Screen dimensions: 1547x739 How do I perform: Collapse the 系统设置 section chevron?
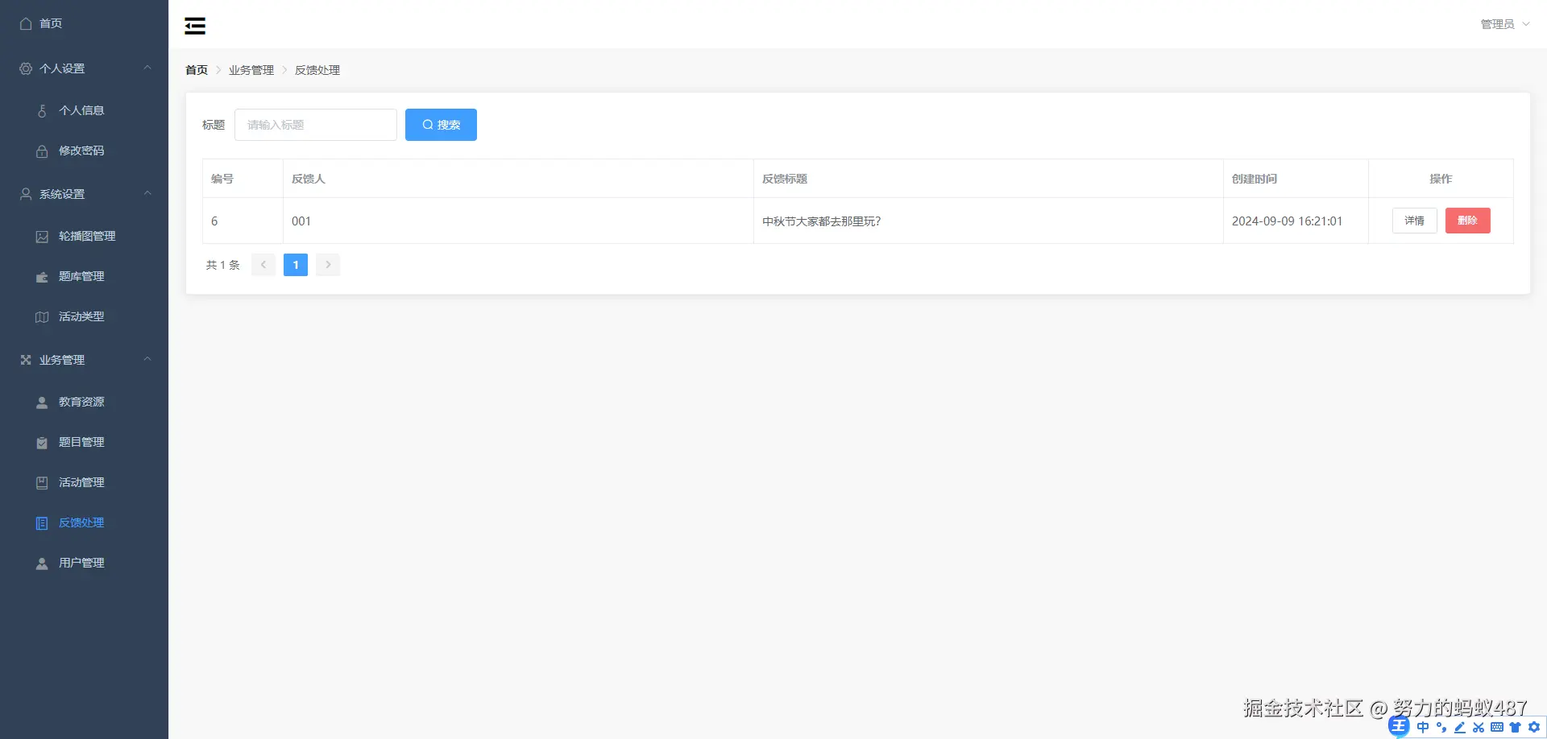coord(147,193)
